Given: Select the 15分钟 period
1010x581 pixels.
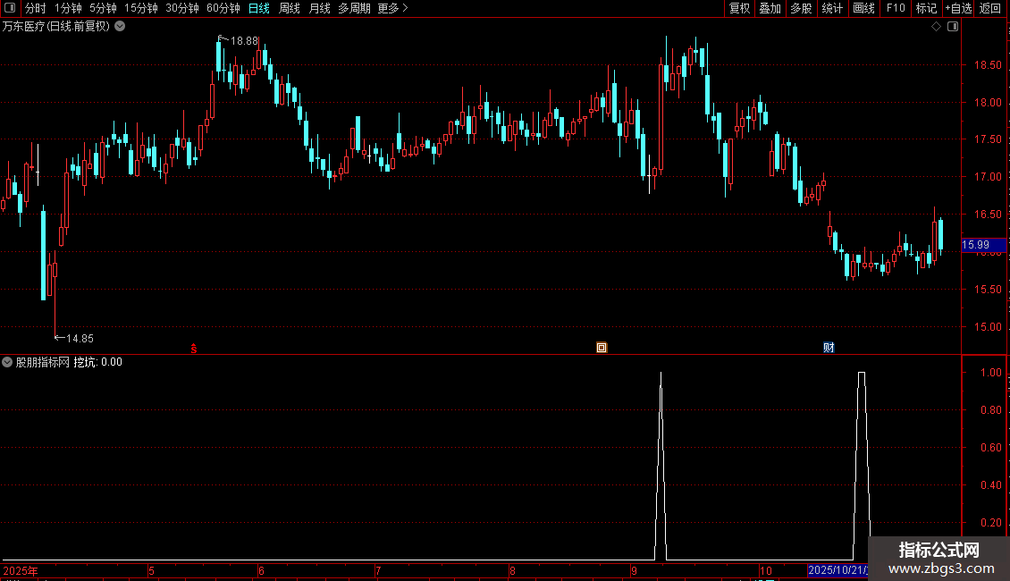Looking at the screenshot, I should (140, 8).
